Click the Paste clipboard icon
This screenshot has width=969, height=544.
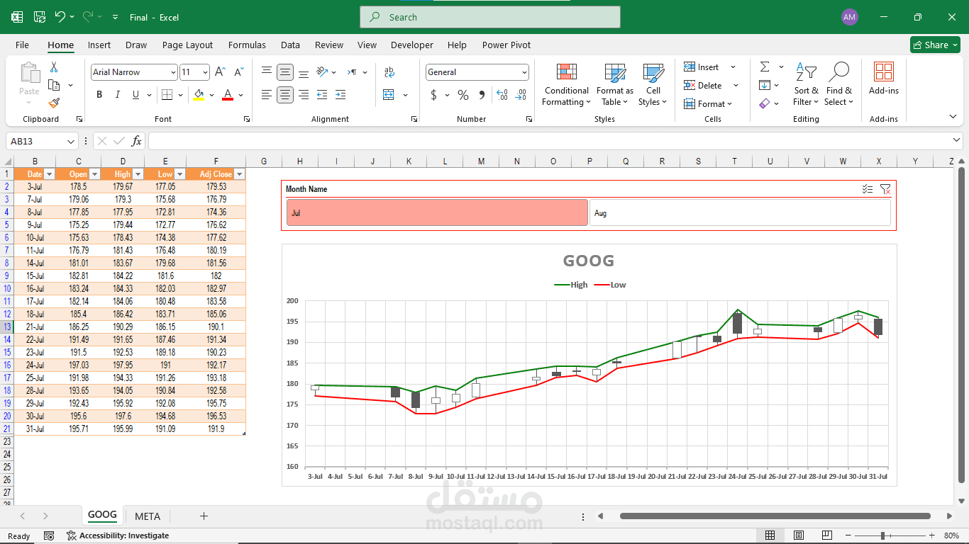(29, 73)
